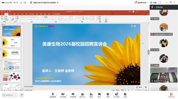Click 查找 find in editing group
178x99 pixels.
(99, 16)
